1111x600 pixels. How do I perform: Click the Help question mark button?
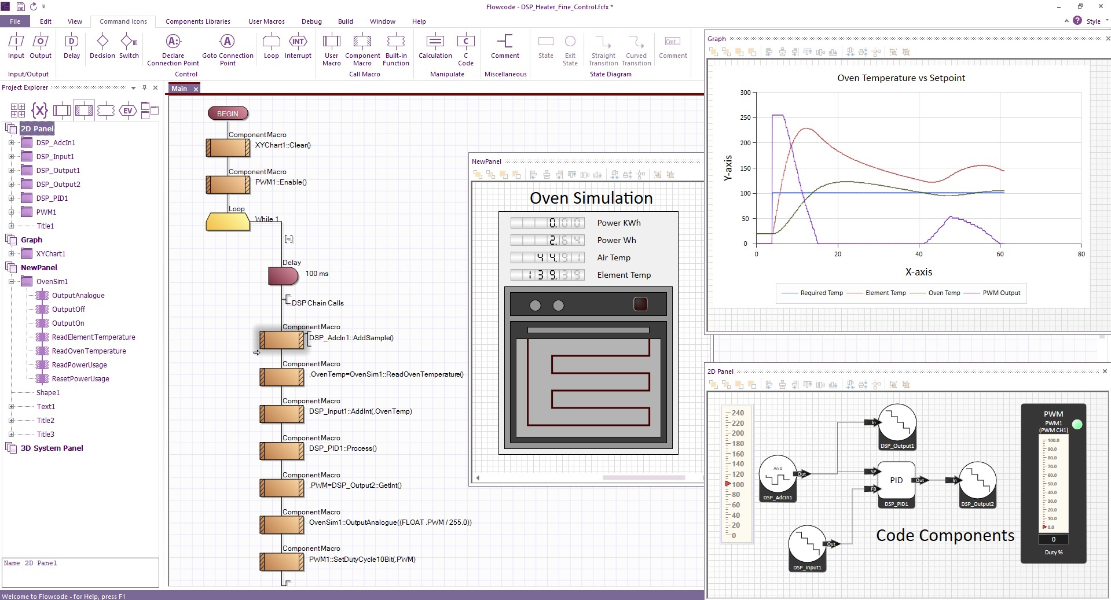[x=1077, y=21]
